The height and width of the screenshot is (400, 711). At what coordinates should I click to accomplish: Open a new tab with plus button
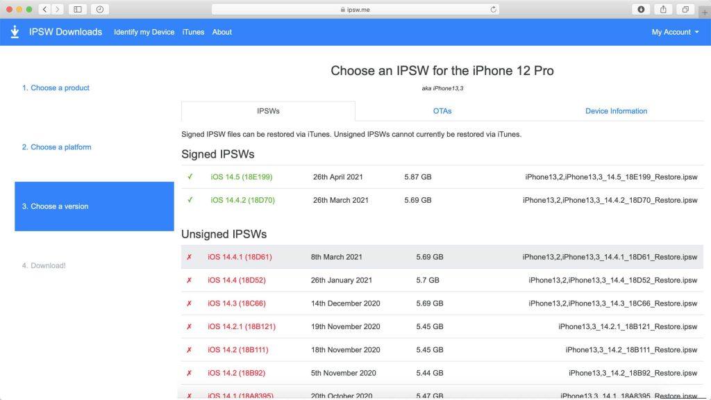(705, 12)
